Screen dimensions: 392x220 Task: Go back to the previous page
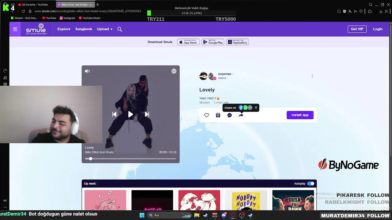(13, 11)
